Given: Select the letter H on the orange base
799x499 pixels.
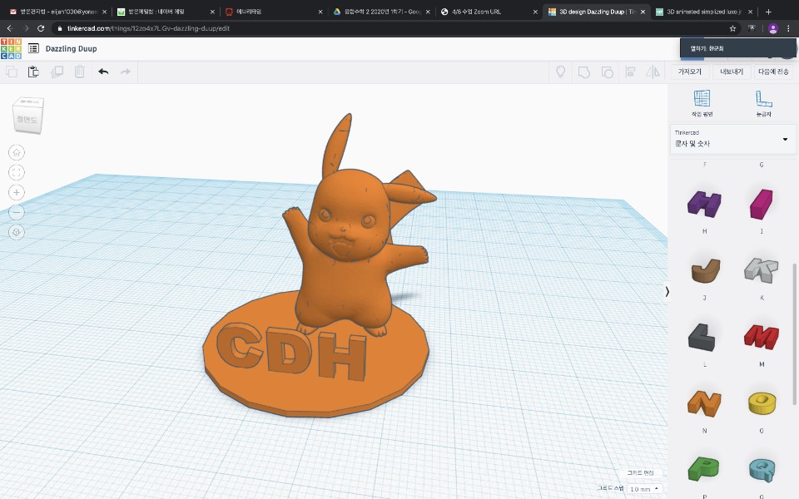Looking at the screenshot, I should point(341,356).
